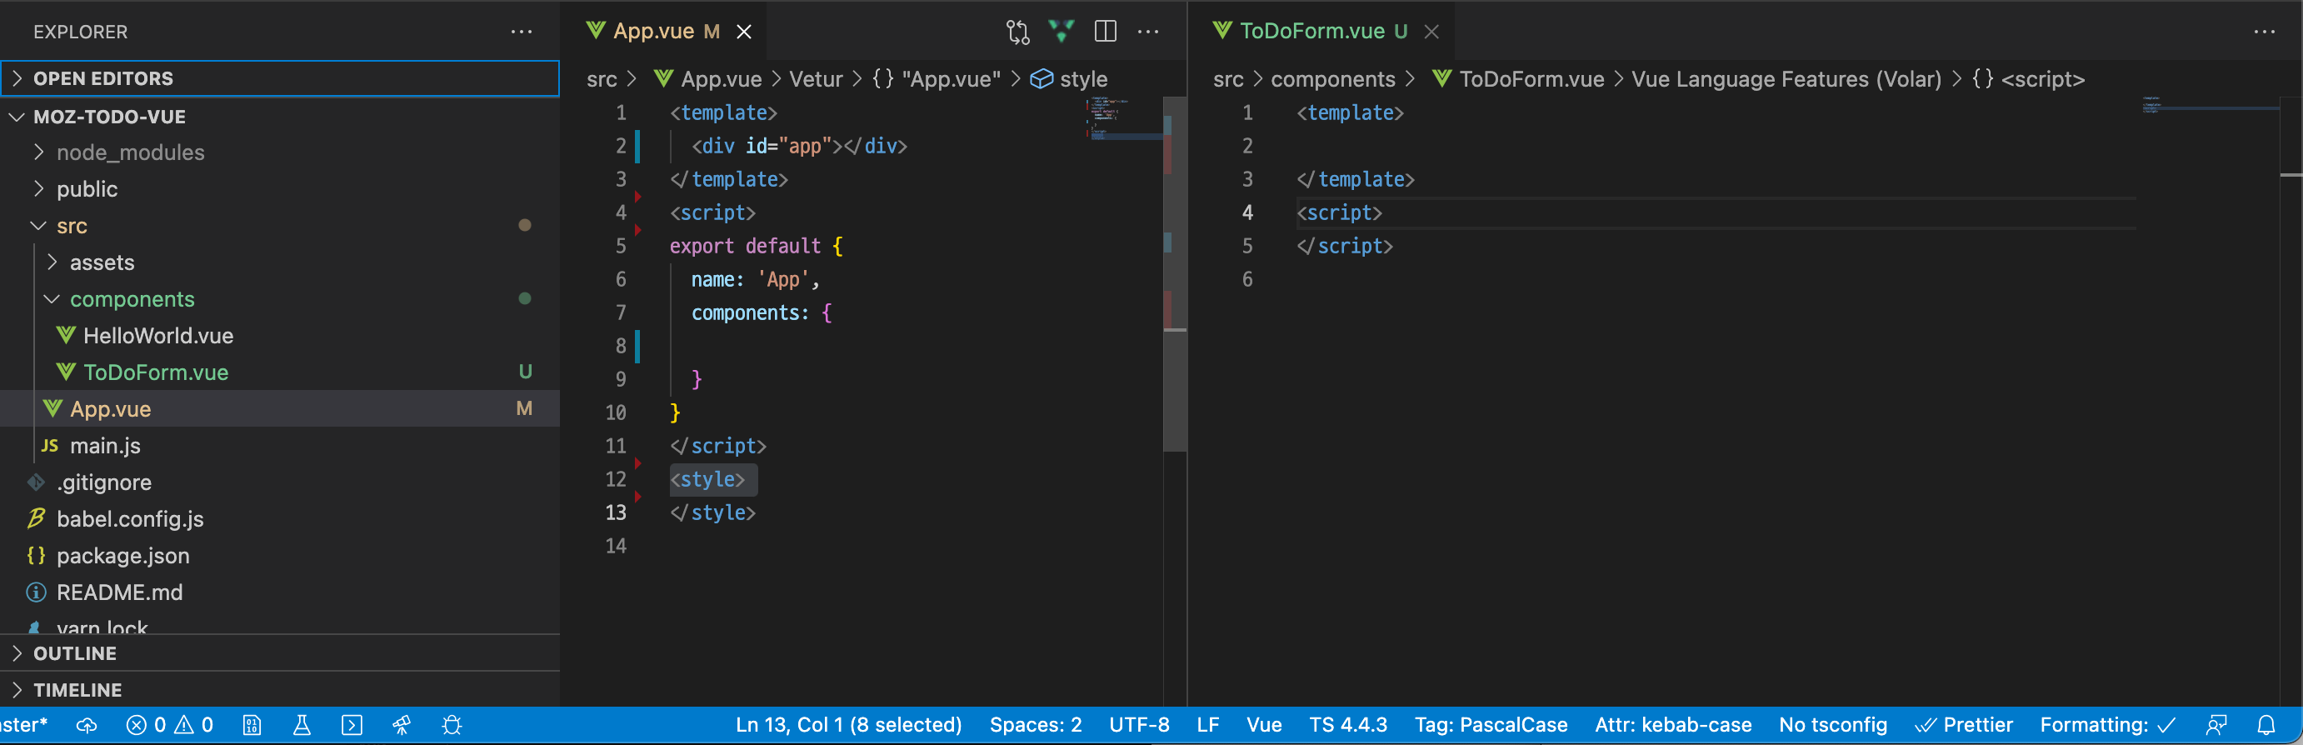Viewport: 2303px width, 745px height.
Task: Go to line via Ln 13, Col 1 indicator
Action: [x=848, y=725]
